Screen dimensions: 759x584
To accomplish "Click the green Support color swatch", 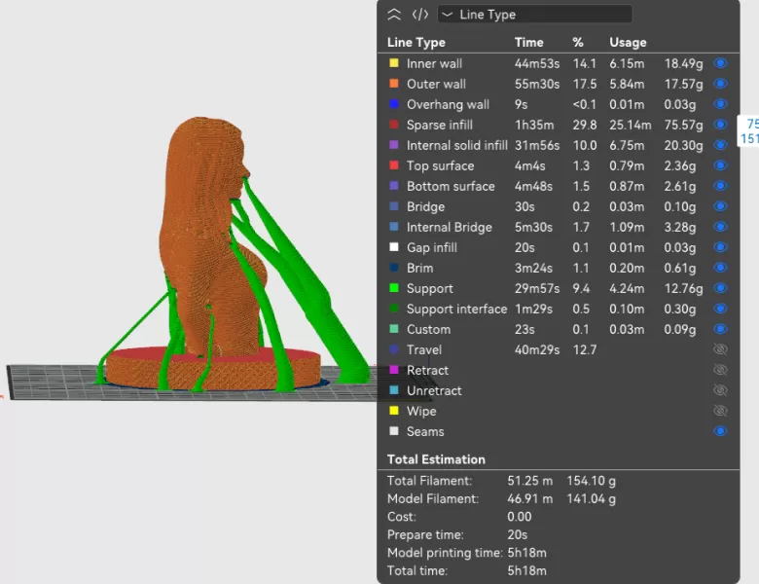I will tap(394, 288).
